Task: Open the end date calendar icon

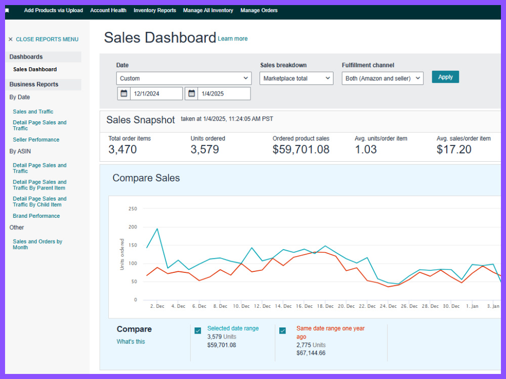Action: (x=191, y=93)
